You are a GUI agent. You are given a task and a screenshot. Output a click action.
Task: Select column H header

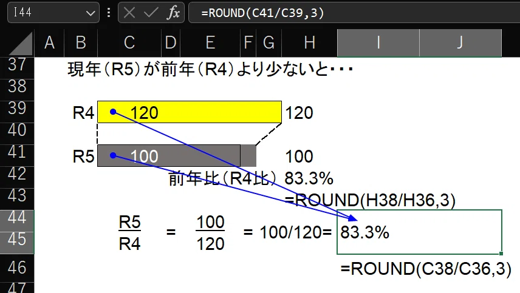point(309,42)
